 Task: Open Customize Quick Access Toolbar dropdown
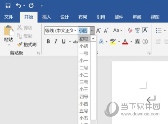(42, 5)
